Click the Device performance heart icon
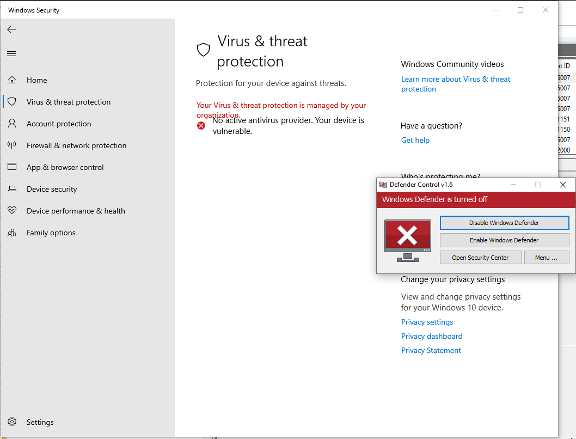 coord(12,210)
